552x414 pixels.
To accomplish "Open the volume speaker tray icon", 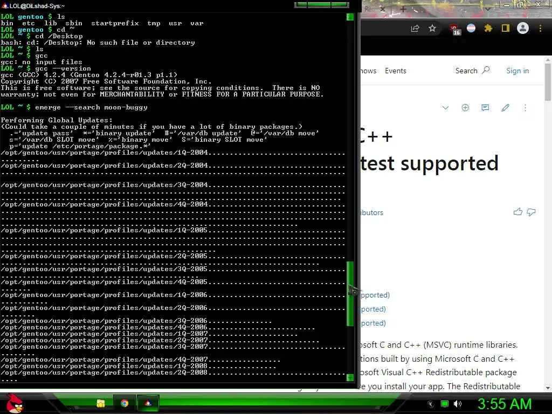I will [x=458, y=404].
